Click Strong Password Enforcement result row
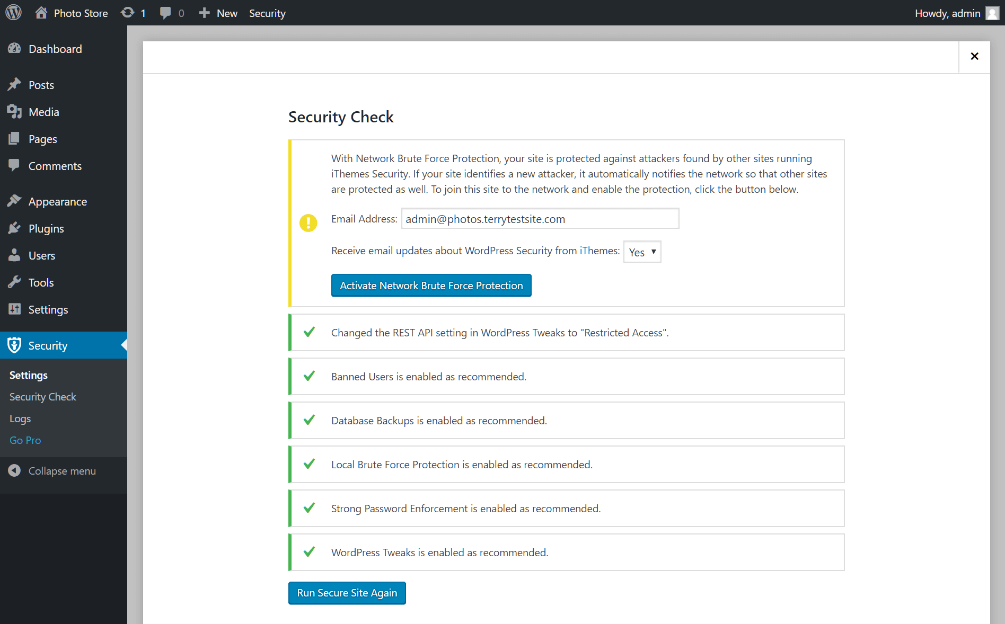This screenshot has height=624, width=1005. tap(567, 509)
